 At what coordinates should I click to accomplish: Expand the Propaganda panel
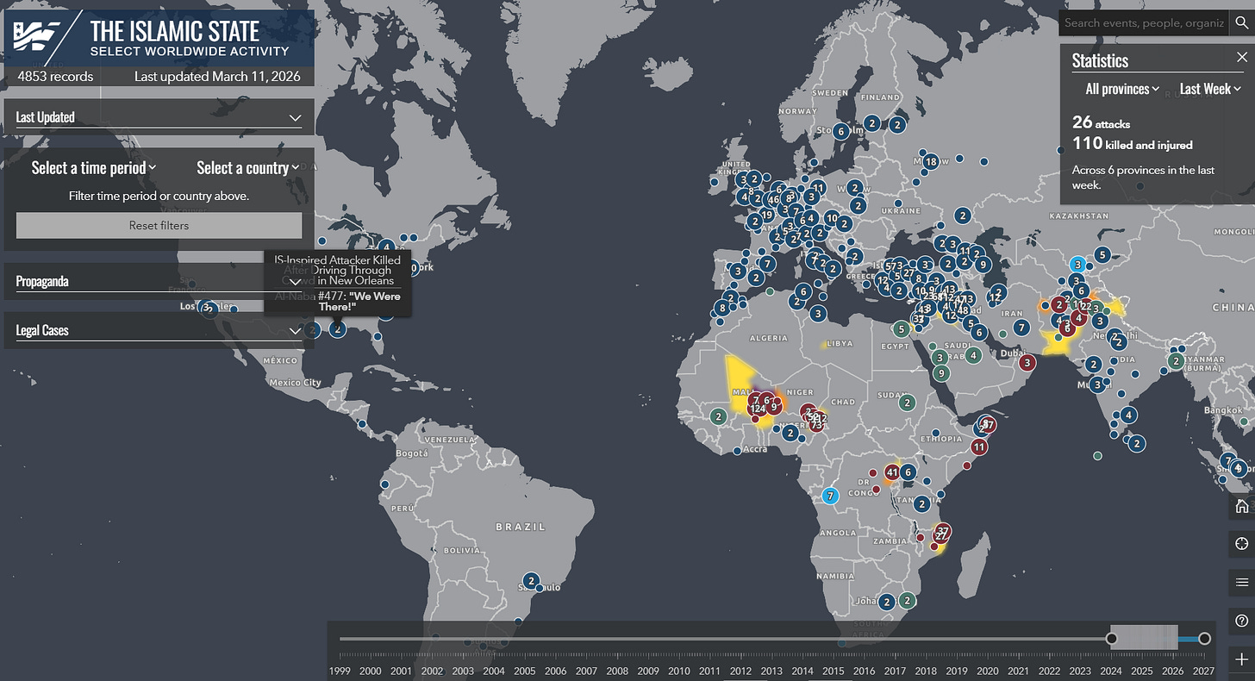point(159,281)
